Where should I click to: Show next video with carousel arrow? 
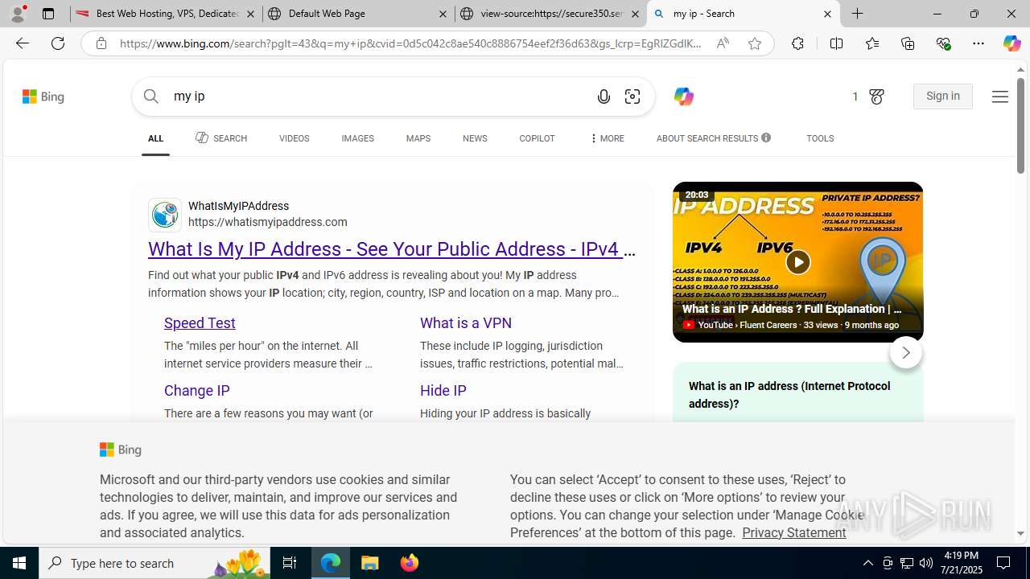(x=905, y=353)
